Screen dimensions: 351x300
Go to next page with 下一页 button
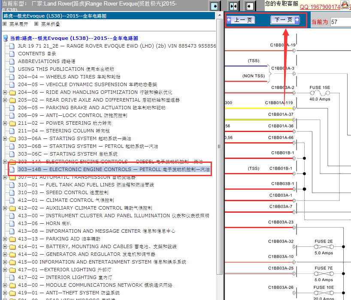(285, 20)
